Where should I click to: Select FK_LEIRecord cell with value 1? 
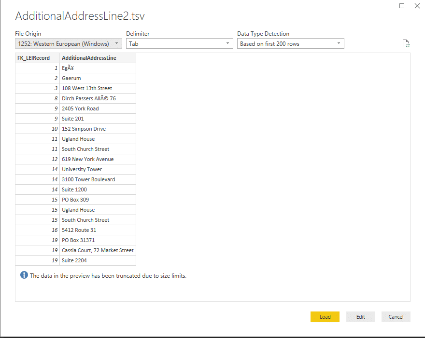(x=37, y=68)
